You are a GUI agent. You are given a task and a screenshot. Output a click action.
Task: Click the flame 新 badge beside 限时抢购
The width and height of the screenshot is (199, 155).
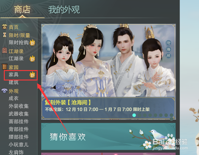tap(32, 43)
